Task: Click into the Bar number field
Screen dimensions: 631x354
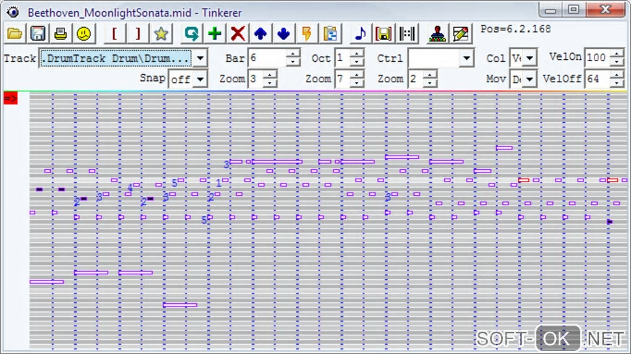Action: click(x=268, y=58)
